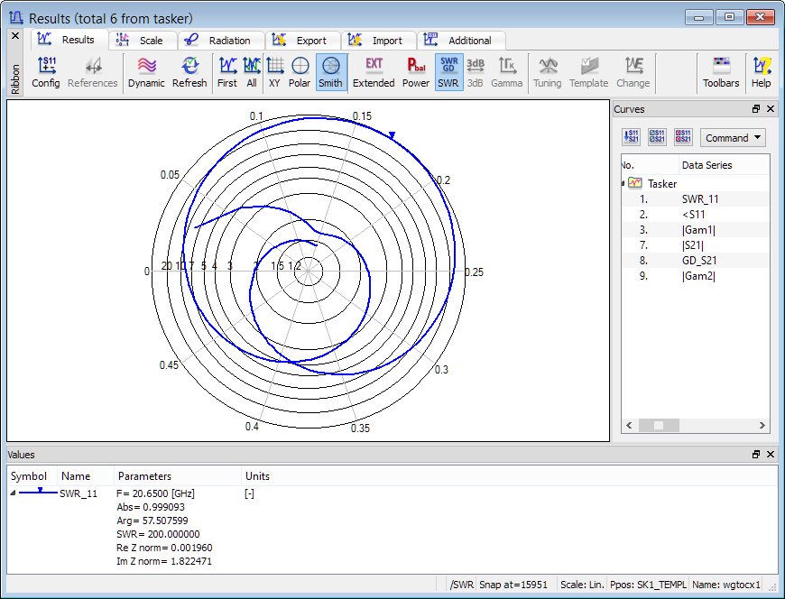Image resolution: width=785 pixels, height=599 pixels.
Task: Open Extended results icon
Action: [x=374, y=71]
